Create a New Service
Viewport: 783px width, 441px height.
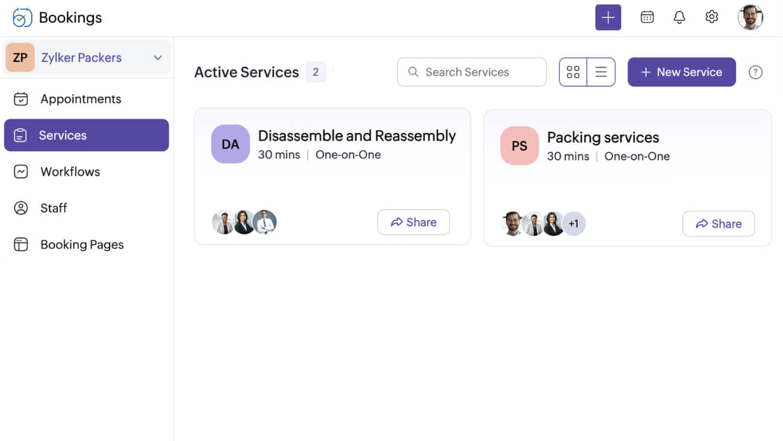pos(681,72)
